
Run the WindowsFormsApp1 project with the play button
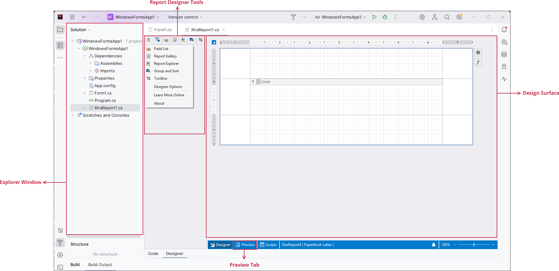click(x=374, y=17)
